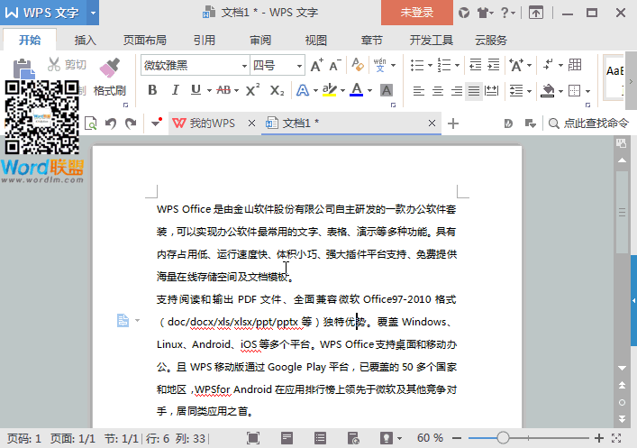Screen dimensions: 637x448
Task: Click the 未登录 login button
Action: pyautogui.click(x=417, y=13)
